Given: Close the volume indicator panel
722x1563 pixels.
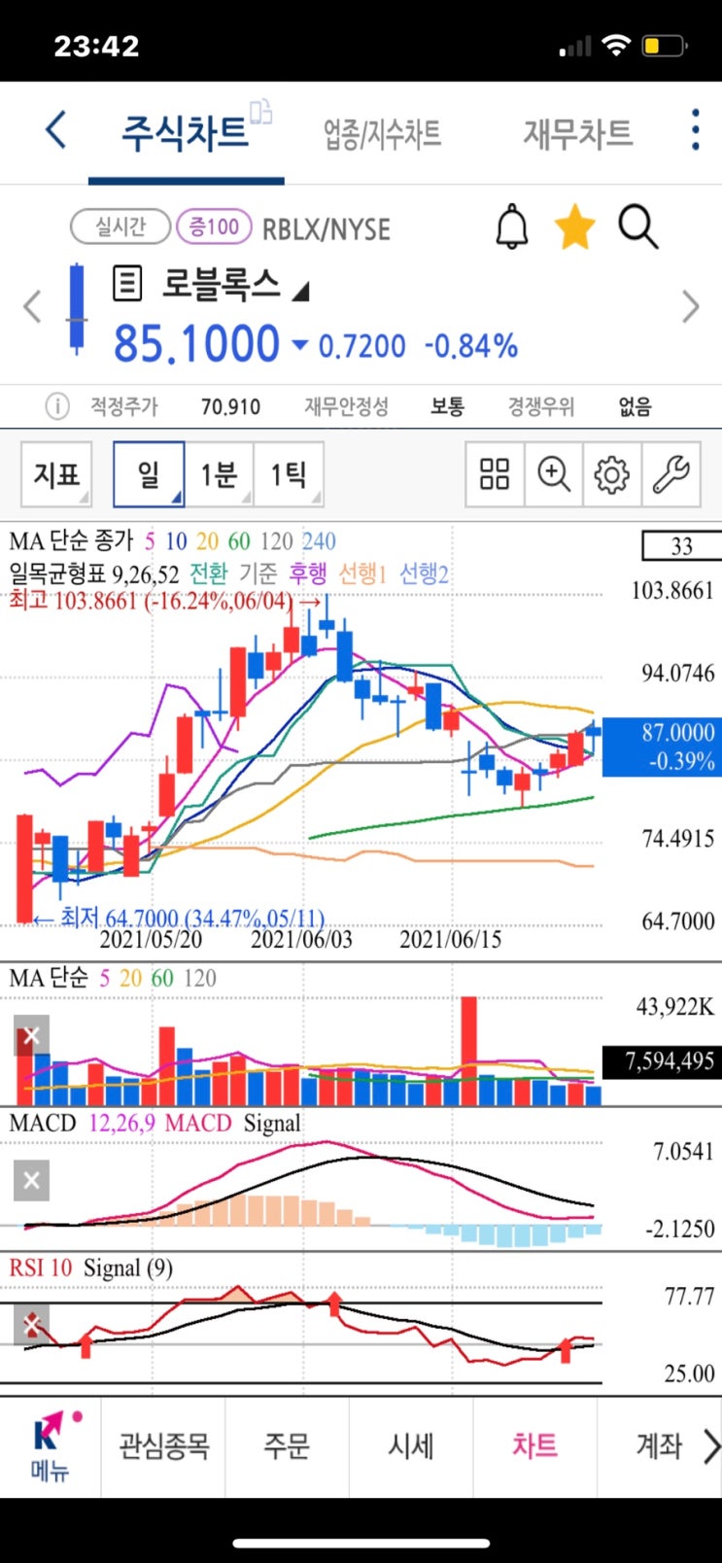Looking at the screenshot, I should click(31, 1036).
